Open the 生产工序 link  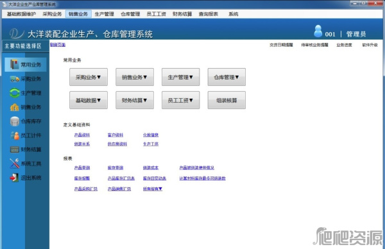[151, 144]
